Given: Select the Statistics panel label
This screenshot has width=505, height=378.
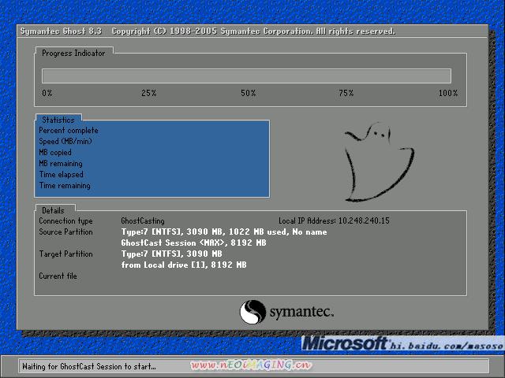Looking at the screenshot, I should click(x=58, y=120).
